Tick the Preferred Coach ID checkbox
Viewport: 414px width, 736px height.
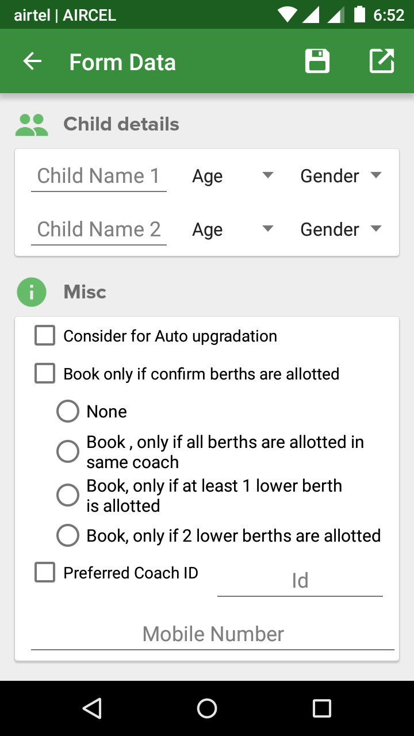pyautogui.click(x=45, y=573)
